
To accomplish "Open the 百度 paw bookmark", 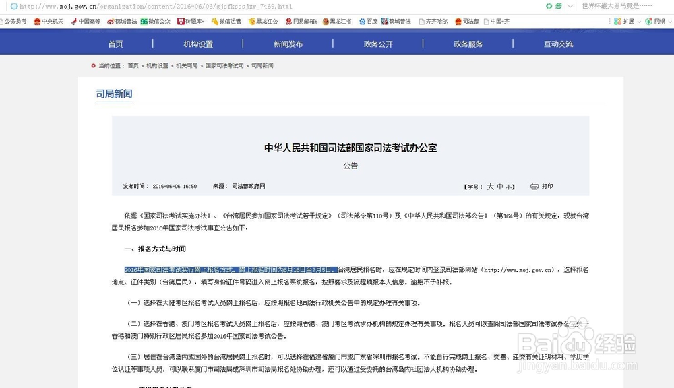I will 369,21.
